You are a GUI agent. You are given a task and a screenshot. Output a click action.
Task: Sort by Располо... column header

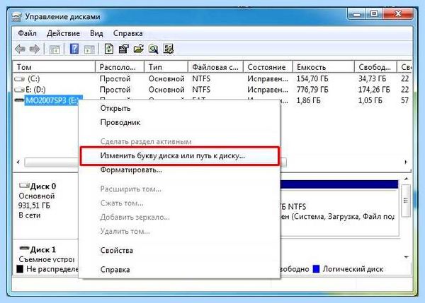120,67
